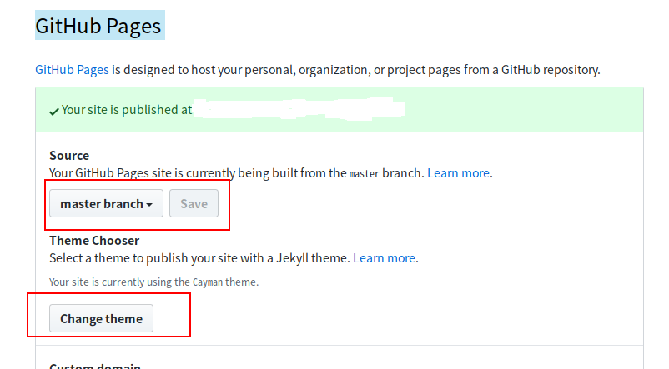The height and width of the screenshot is (369, 669).
Task: Click the 'currently using the Cayman theme' text
Action: 153,282
